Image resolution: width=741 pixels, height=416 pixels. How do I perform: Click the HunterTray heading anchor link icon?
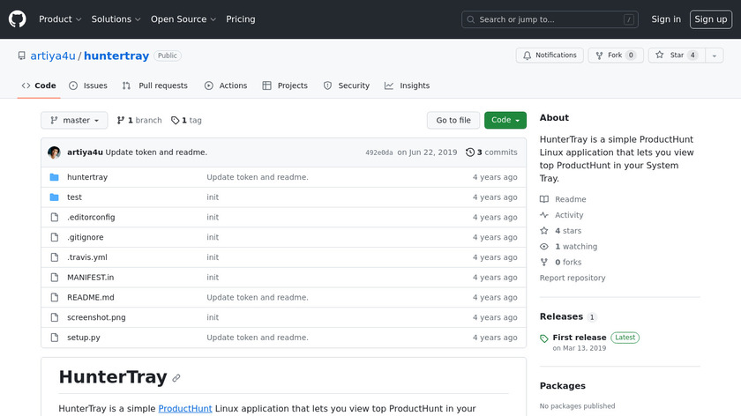(176, 378)
